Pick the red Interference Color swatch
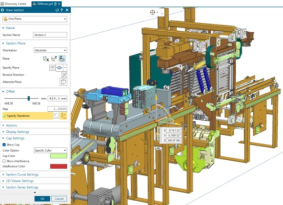 coord(59,166)
